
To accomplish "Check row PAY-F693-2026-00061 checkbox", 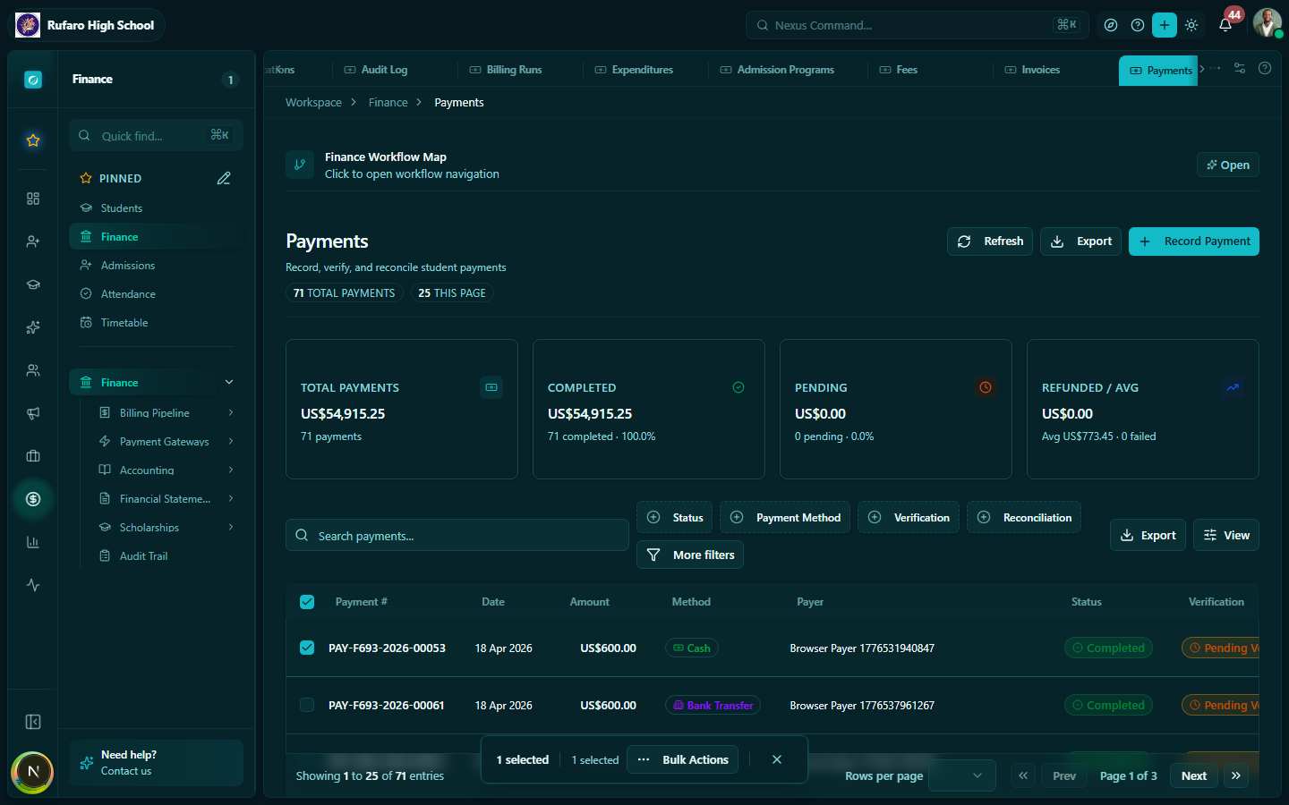I will tap(307, 705).
